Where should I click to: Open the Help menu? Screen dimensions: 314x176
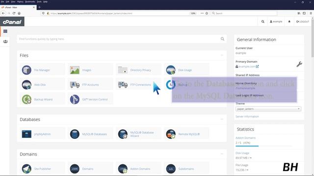[46, 1]
